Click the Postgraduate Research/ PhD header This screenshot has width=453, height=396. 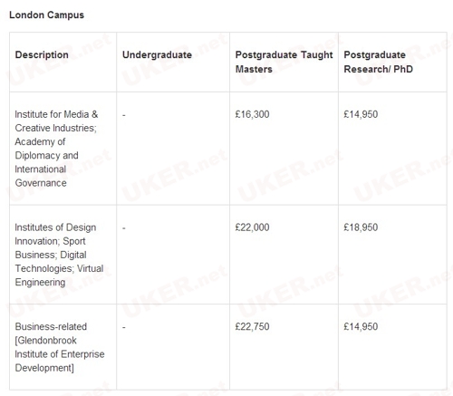378,62
